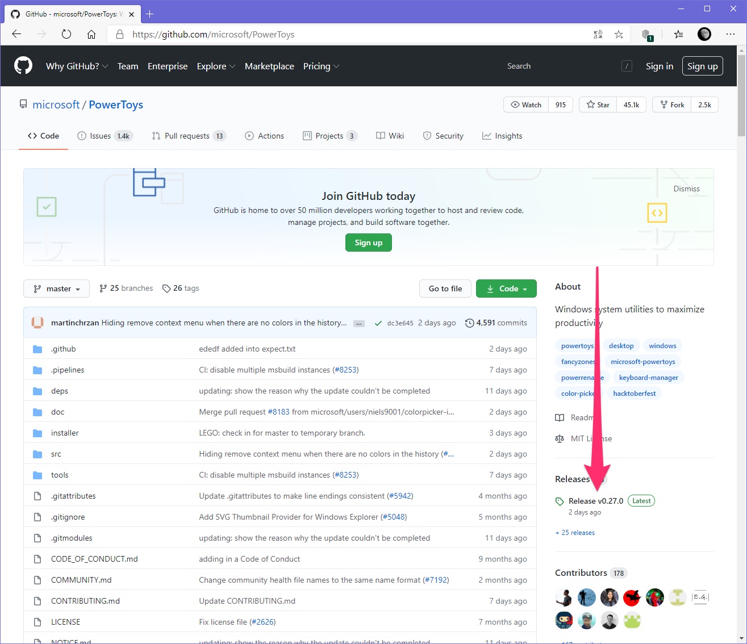The width and height of the screenshot is (747, 644).
Task: Click the slash search shortcut icon
Action: coord(627,66)
